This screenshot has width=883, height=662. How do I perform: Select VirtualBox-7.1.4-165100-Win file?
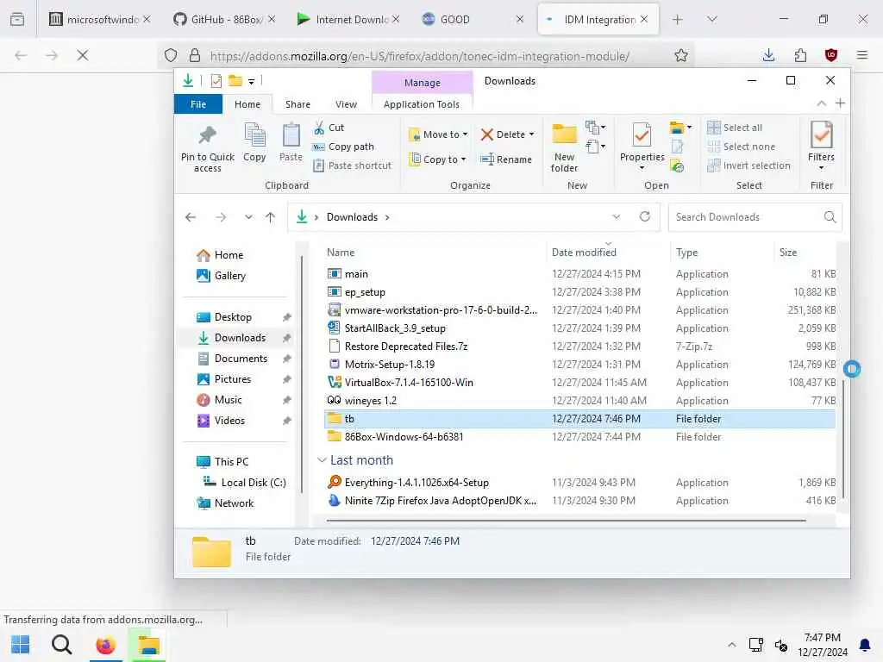click(x=580, y=382)
